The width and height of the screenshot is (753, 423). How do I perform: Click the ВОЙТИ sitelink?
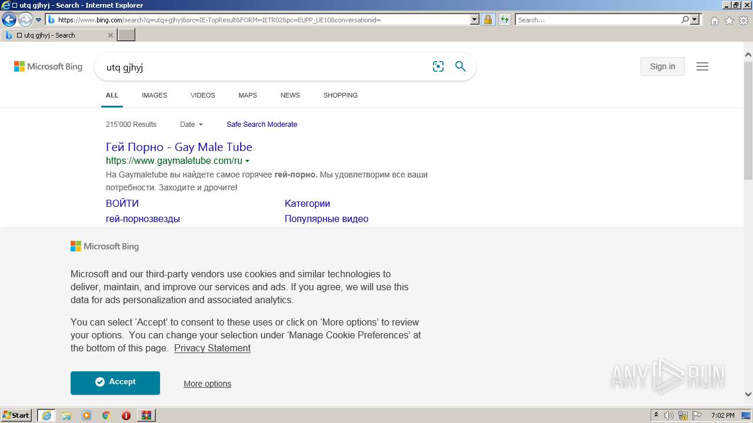coord(122,203)
